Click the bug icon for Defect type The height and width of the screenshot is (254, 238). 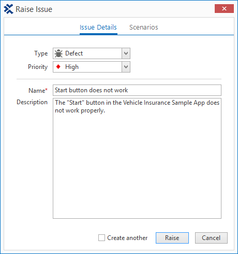[58, 53]
